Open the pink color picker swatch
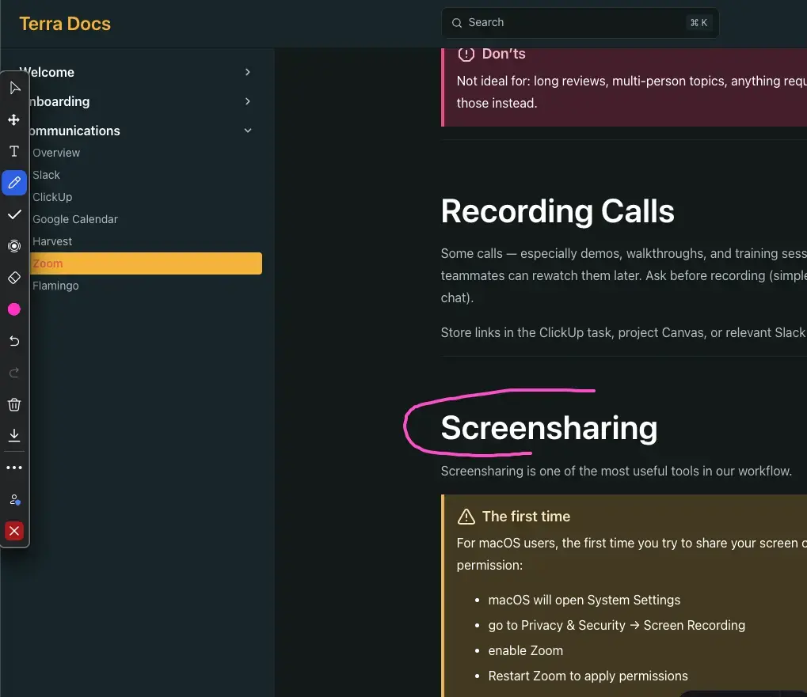 point(14,309)
